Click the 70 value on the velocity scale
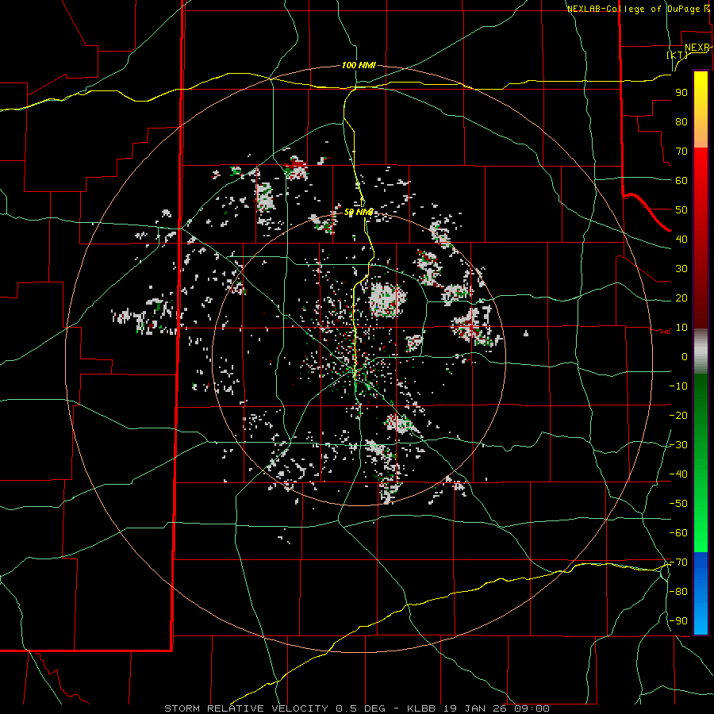 point(681,152)
